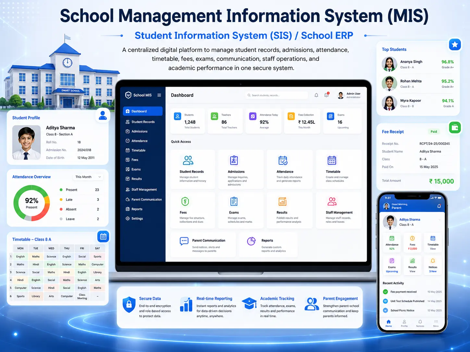This screenshot has height=352, width=470.
Task: Click the Exams stat card icon
Action: [x=330, y=116]
